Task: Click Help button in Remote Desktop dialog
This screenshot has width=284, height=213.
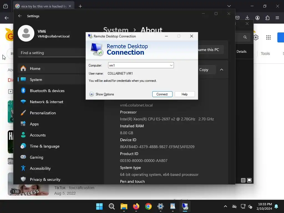Action: pyautogui.click(x=184, y=94)
